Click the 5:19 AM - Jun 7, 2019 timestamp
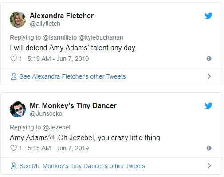 click(x=58, y=59)
